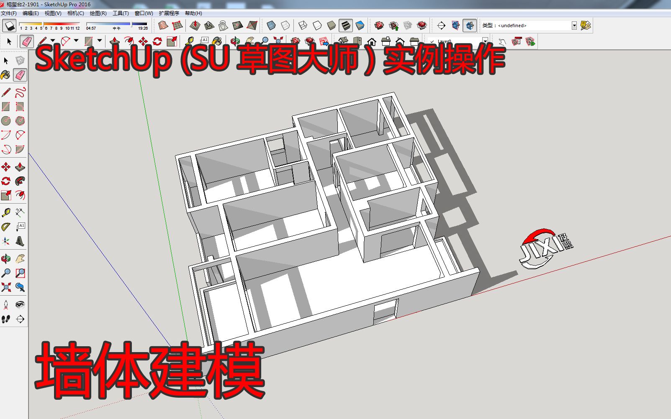Select the Rotate tool in top toolbar
The image size is (671, 419).
[157, 41]
